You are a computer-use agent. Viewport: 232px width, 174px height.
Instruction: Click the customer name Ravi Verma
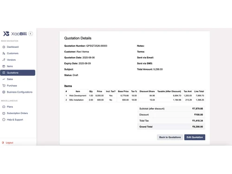pos(83,52)
